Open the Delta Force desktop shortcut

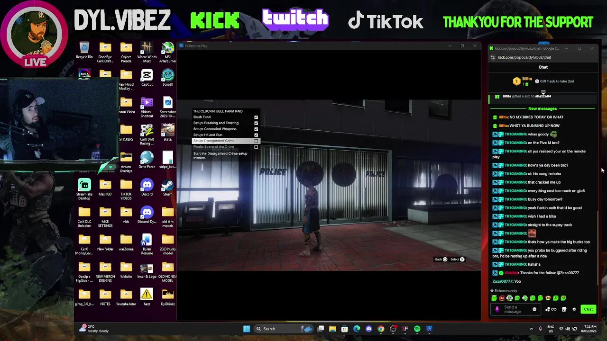147,160
